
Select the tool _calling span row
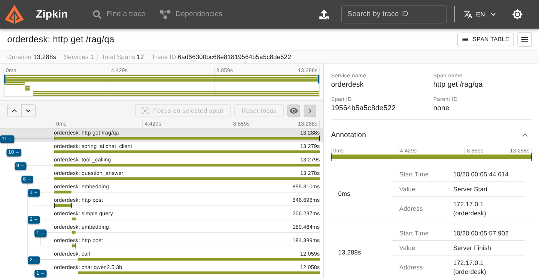point(162,162)
